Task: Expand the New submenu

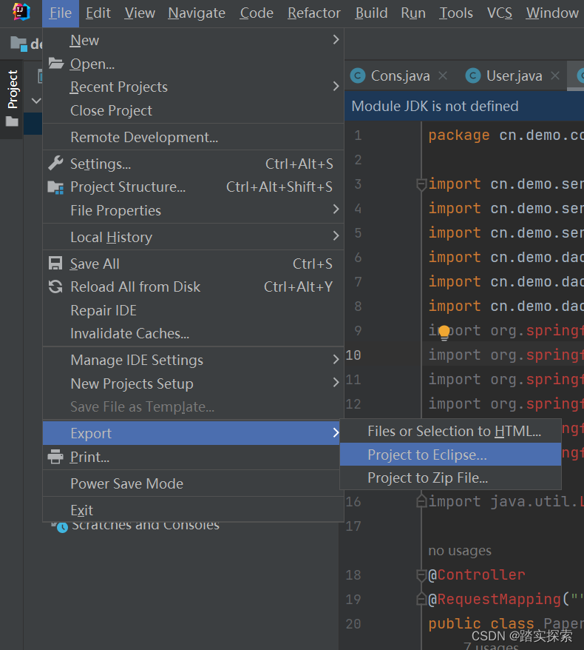Action: (336, 39)
